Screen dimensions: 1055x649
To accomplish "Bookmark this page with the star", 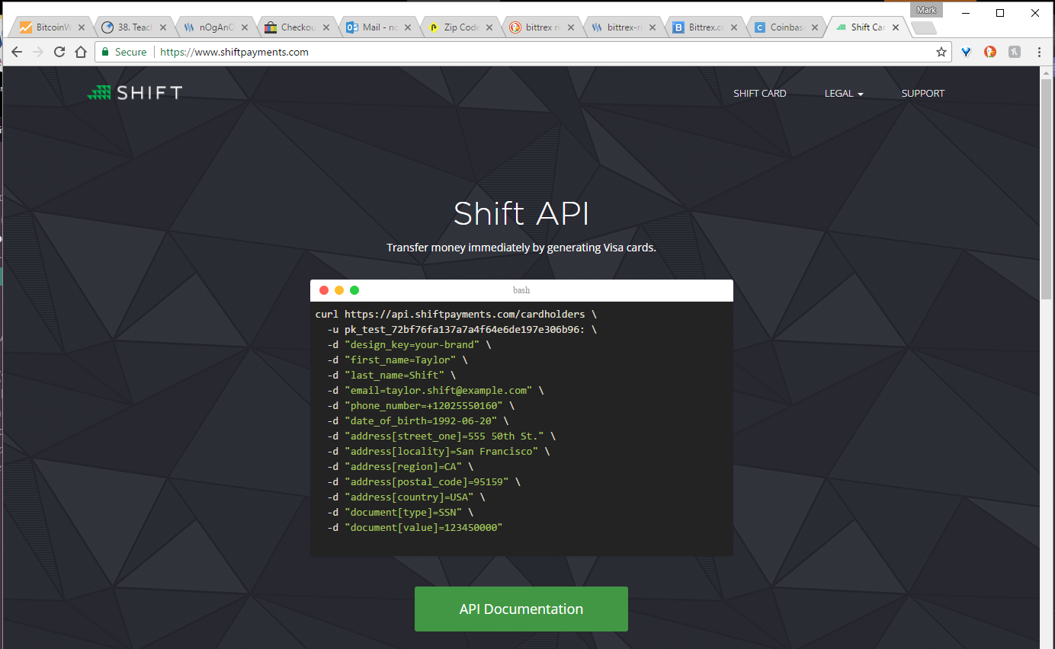I will pyautogui.click(x=941, y=52).
